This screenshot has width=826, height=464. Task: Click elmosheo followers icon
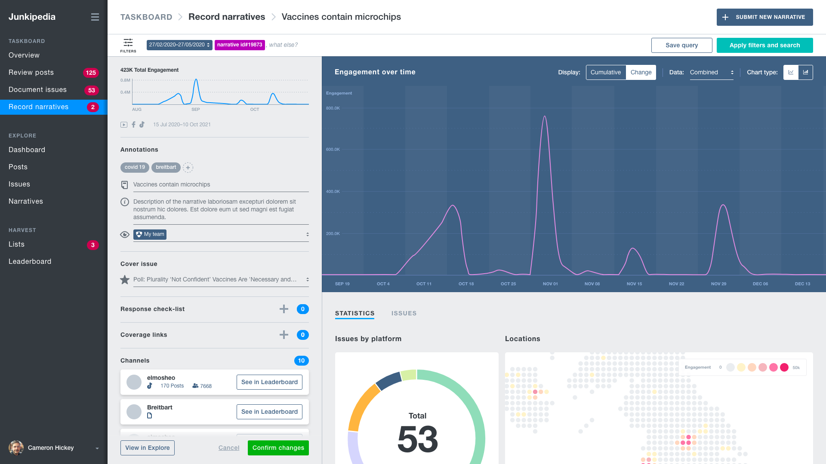click(x=195, y=386)
